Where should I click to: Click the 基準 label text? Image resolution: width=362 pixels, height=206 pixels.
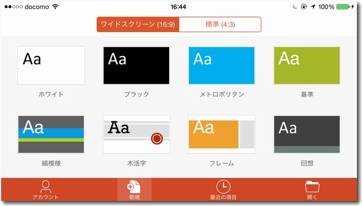click(x=307, y=94)
